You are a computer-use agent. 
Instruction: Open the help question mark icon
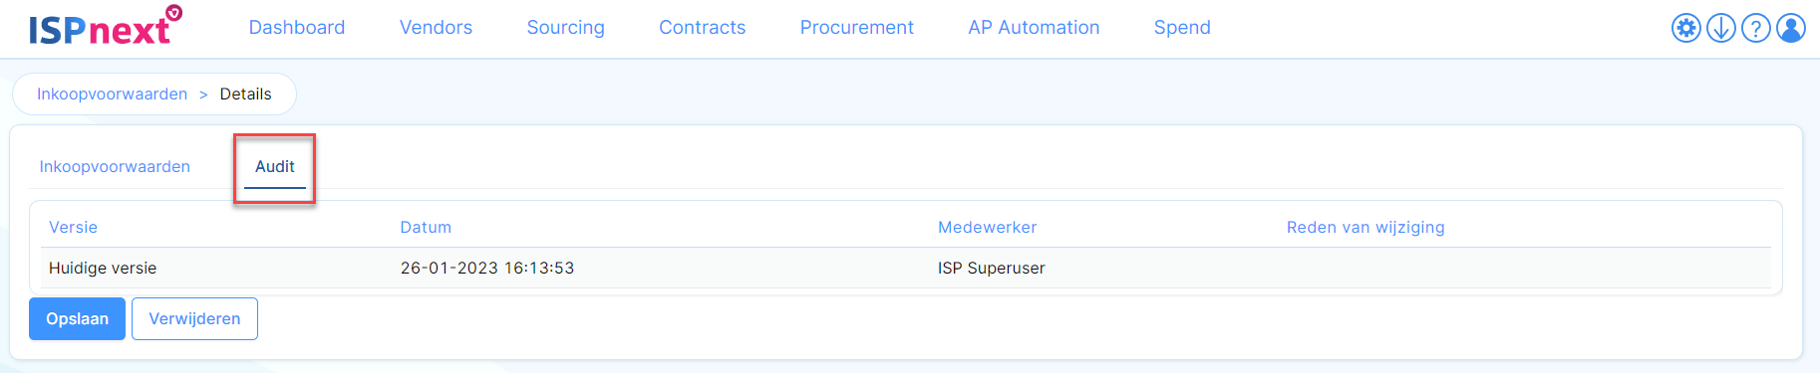tap(1755, 28)
